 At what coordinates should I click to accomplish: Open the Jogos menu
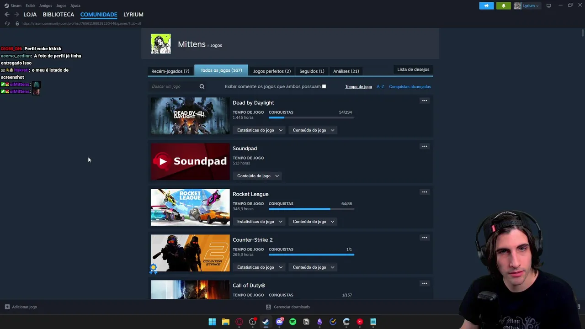click(61, 5)
